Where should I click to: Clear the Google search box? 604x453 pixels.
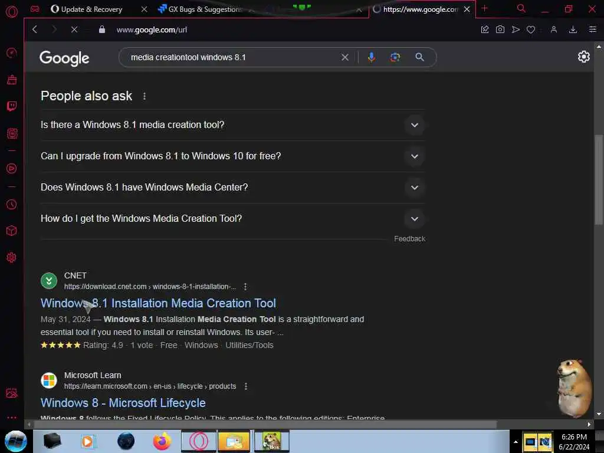click(344, 57)
